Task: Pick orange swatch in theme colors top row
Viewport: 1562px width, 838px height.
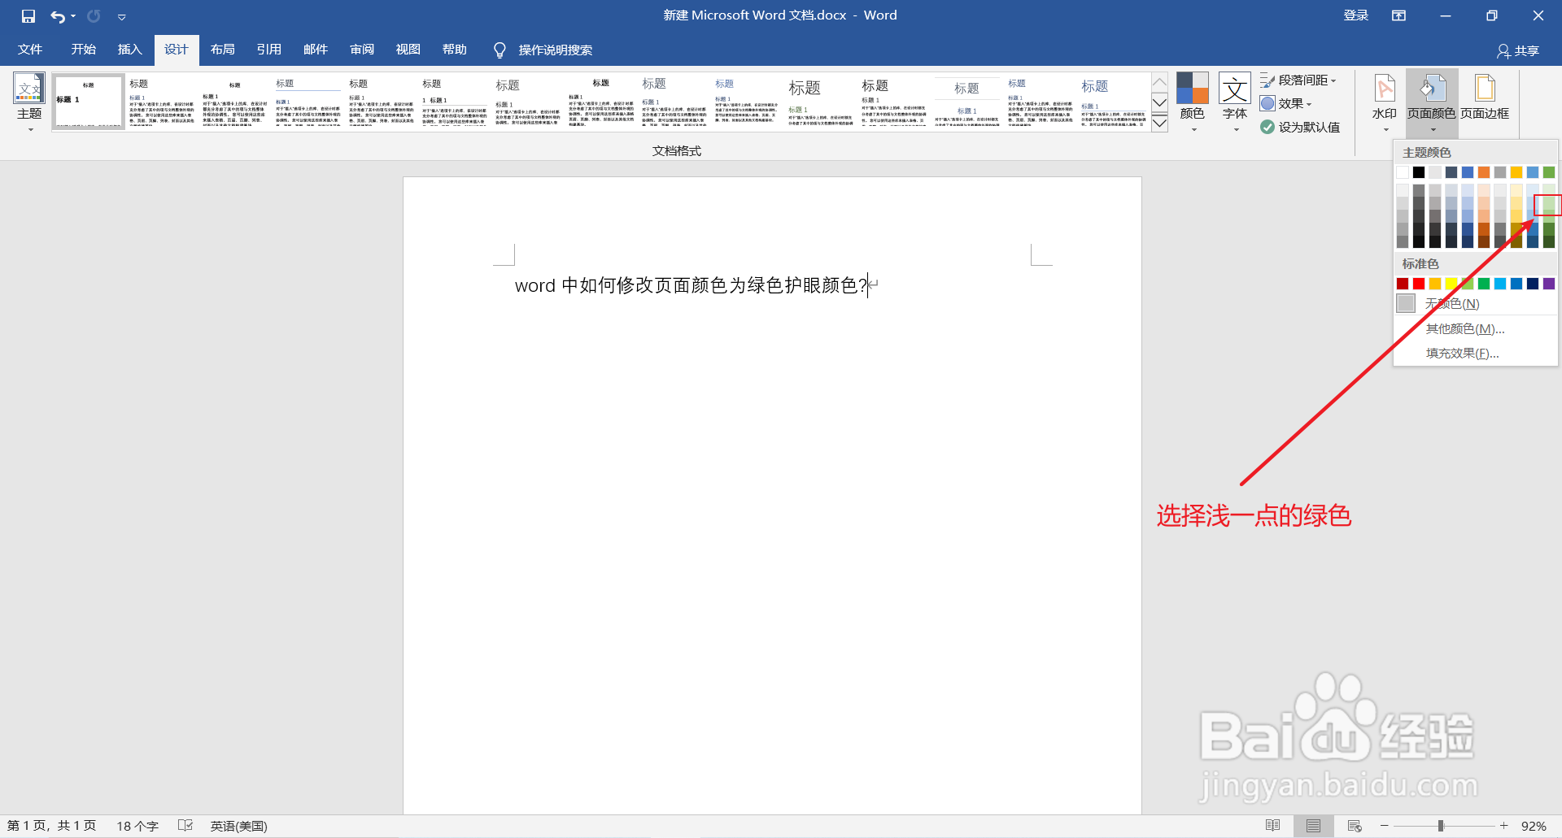Action: click(1484, 172)
